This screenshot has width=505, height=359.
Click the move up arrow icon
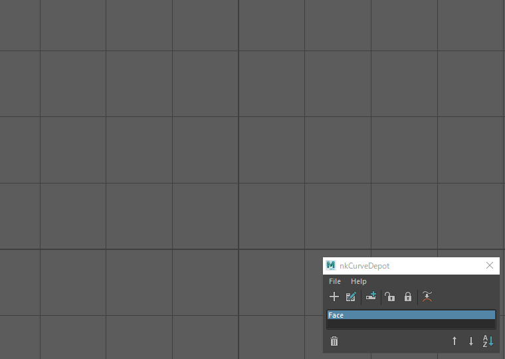click(x=454, y=341)
